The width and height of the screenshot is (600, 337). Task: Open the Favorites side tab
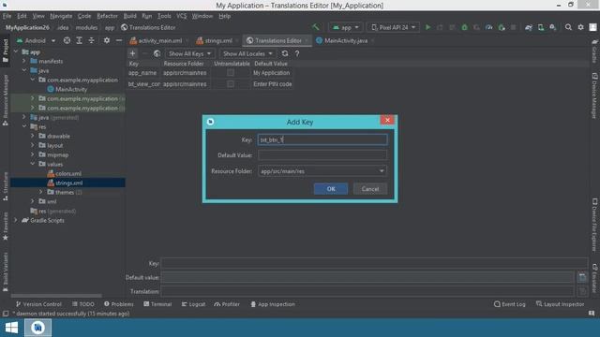[x=5, y=227]
